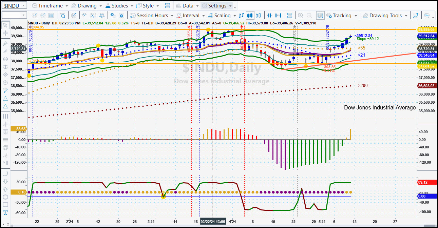Click the blue 0.00 indicator axis label

(x=426, y=196)
